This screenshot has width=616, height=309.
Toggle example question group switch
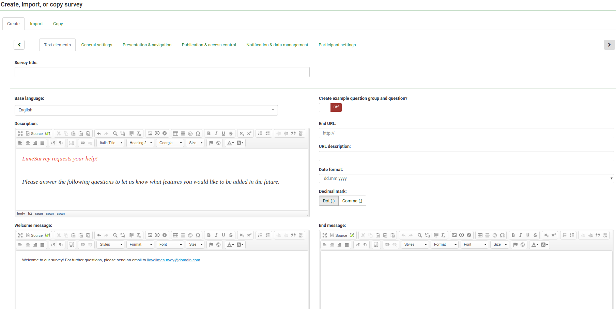(330, 107)
